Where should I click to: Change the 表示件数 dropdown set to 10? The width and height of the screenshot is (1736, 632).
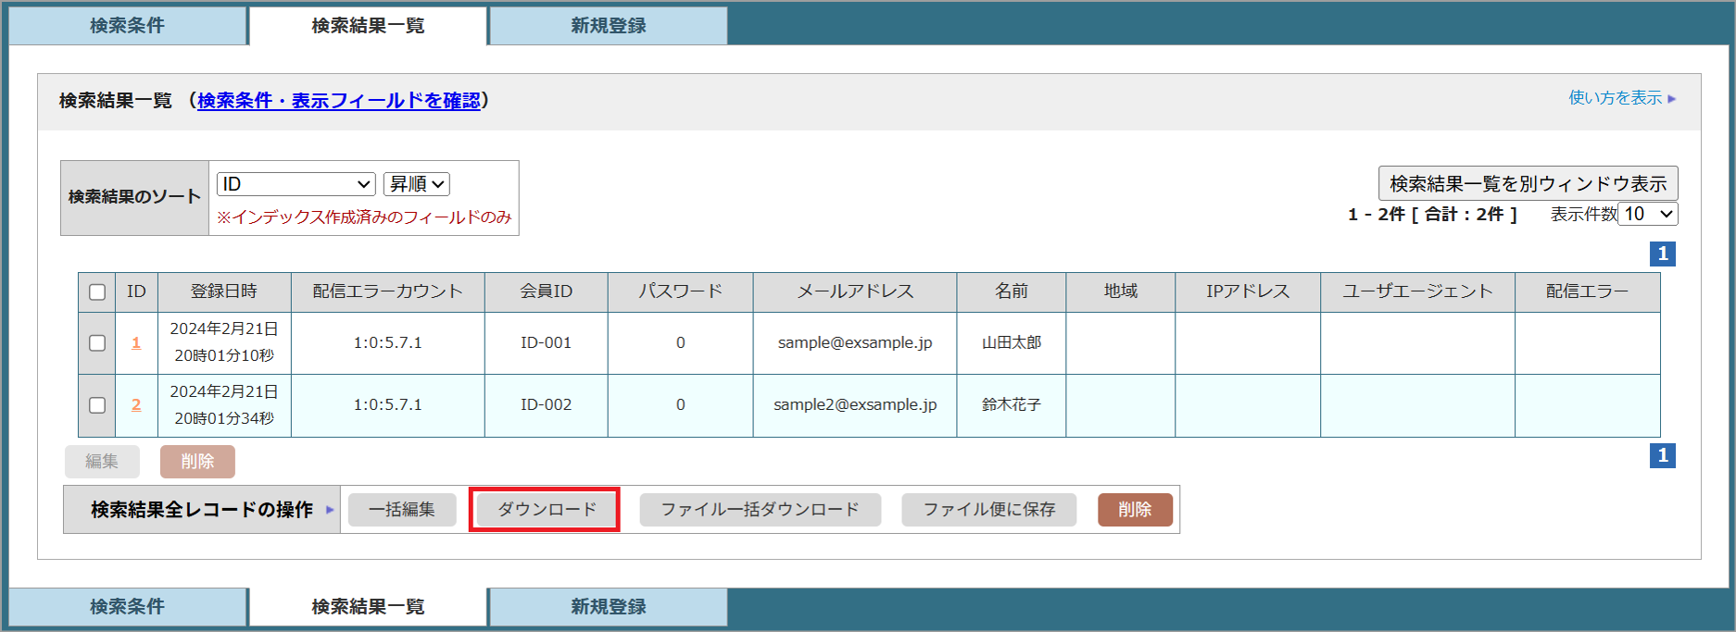point(1647,214)
